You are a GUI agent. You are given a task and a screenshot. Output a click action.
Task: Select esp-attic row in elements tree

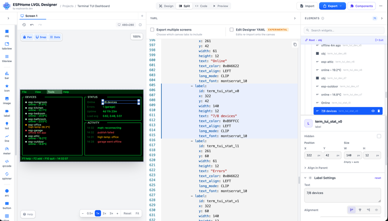point(348,62)
